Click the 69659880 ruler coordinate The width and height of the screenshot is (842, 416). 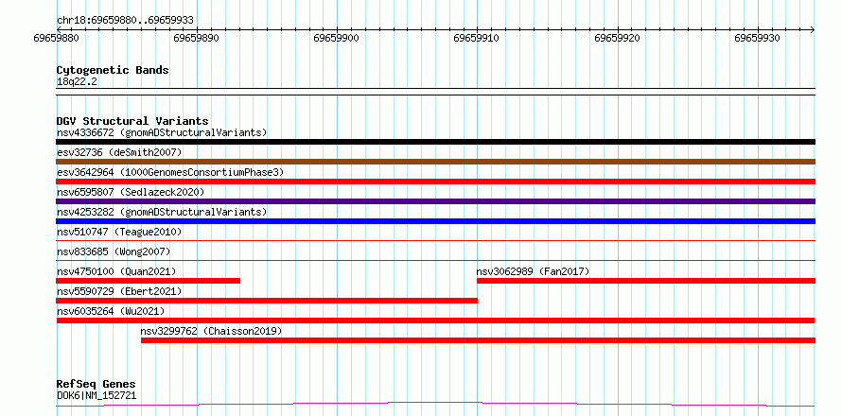pos(57,38)
